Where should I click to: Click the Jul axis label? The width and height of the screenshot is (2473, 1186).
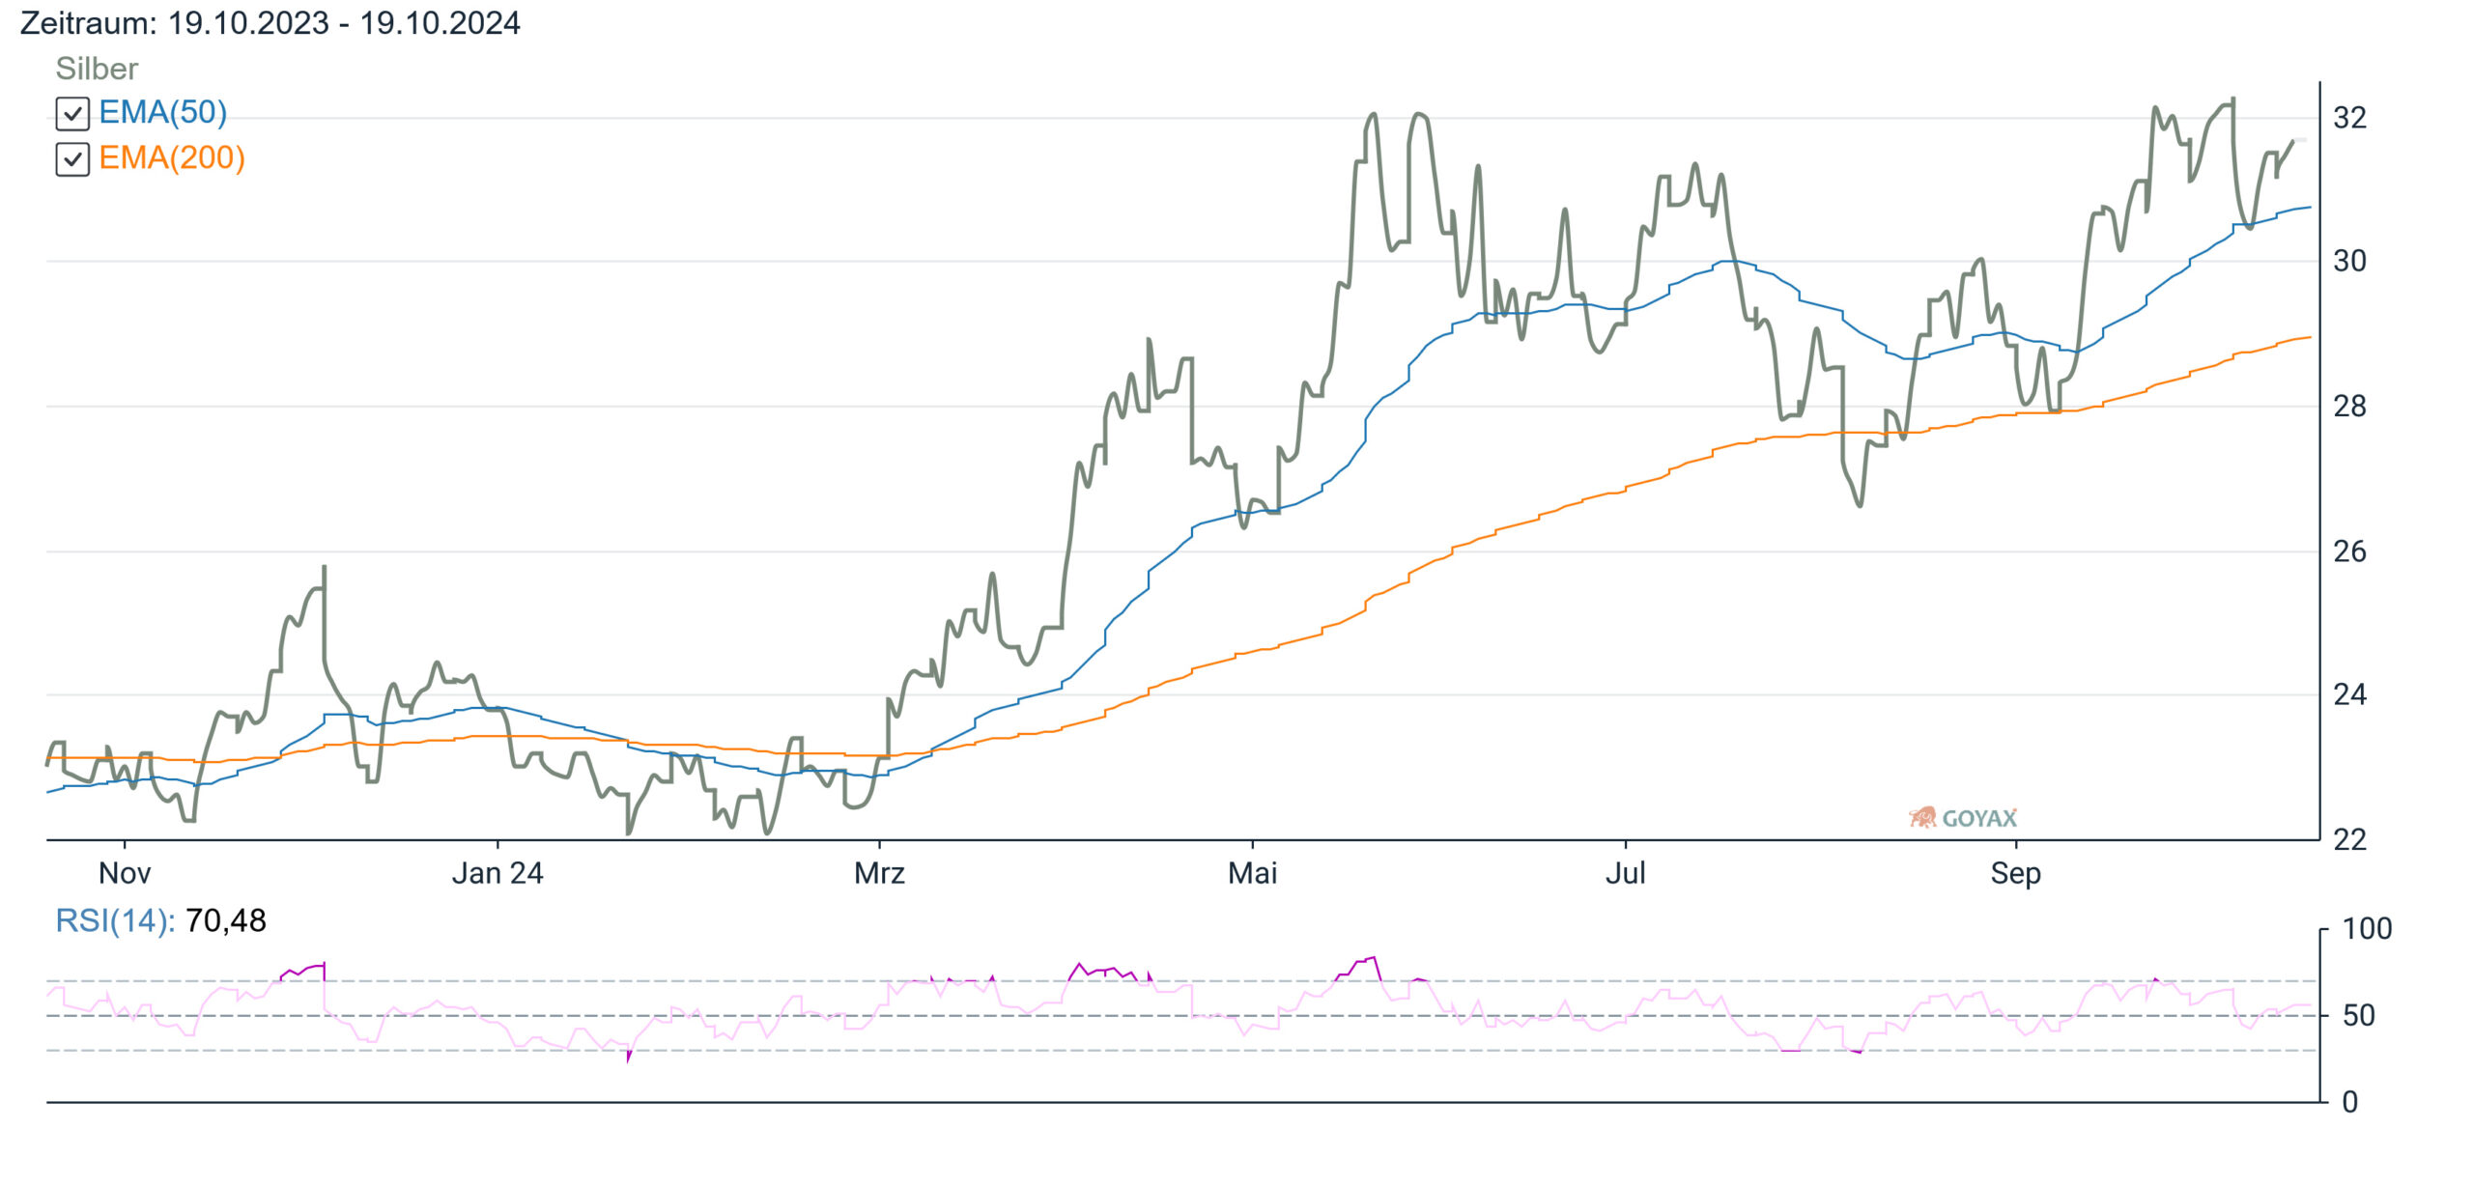[1625, 874]
